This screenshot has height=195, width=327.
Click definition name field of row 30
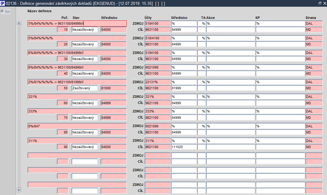pos(77,53)
